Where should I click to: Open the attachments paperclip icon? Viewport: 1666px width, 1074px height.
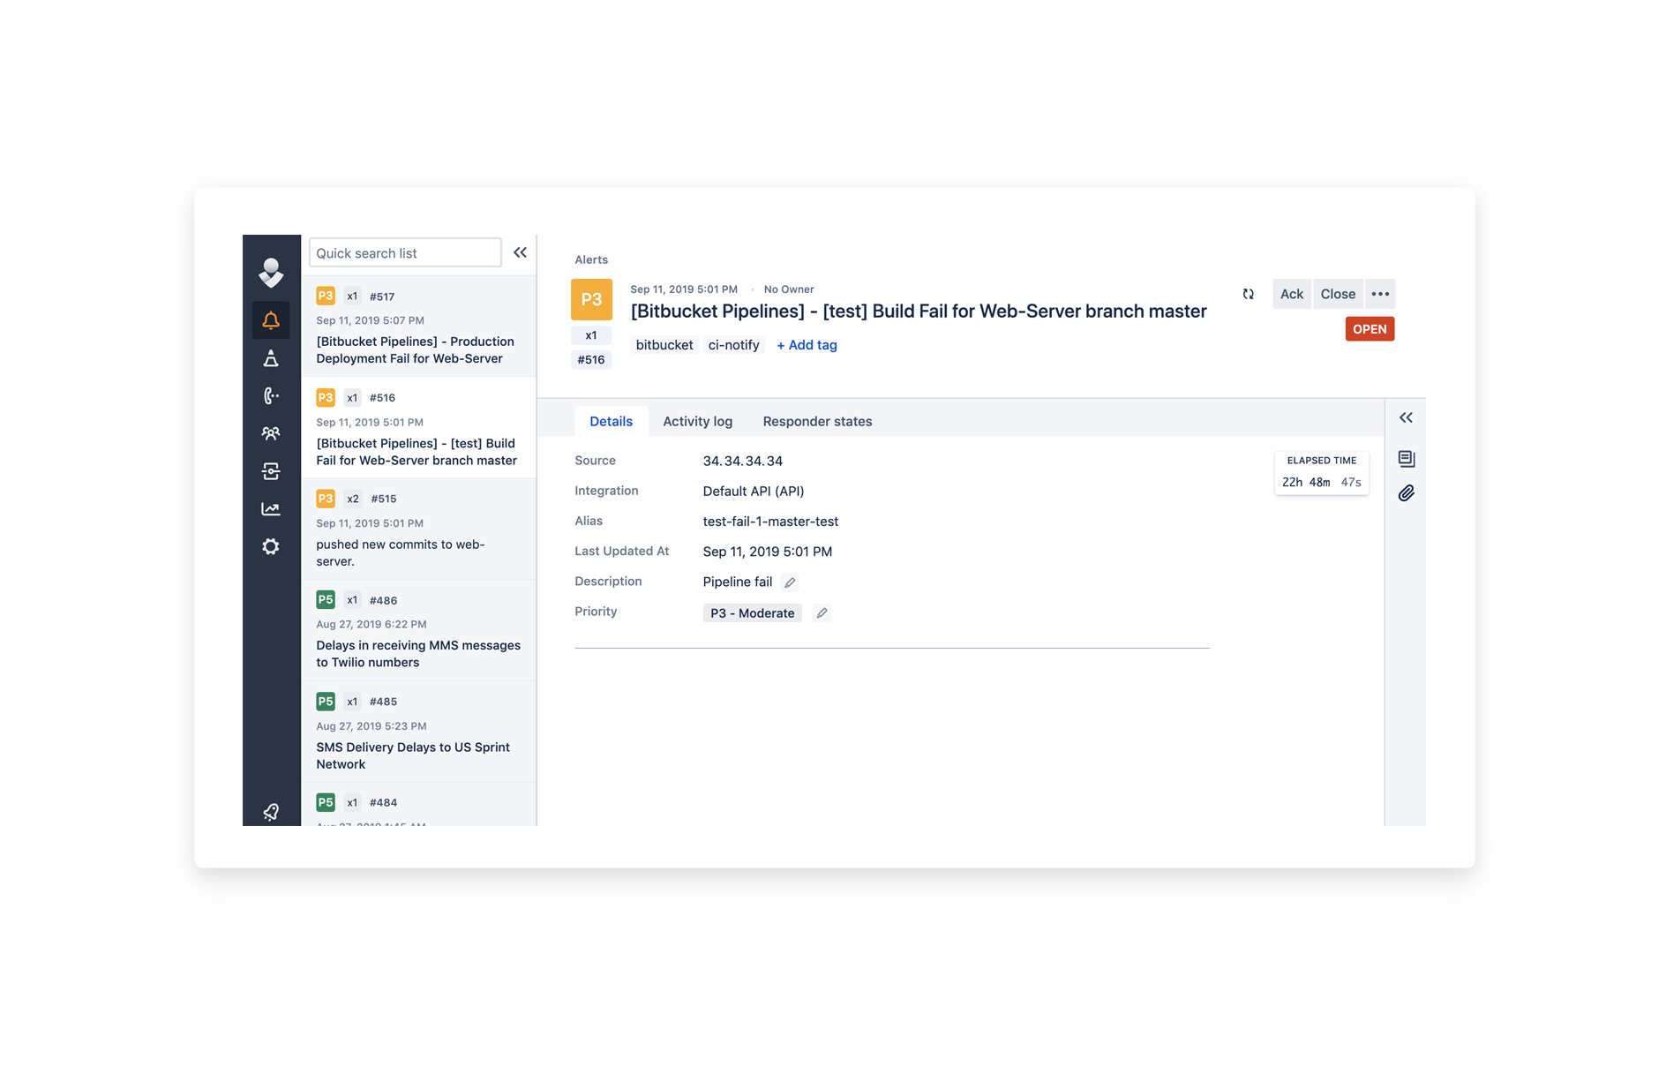pyautogui.click(x=1407, y=492)
